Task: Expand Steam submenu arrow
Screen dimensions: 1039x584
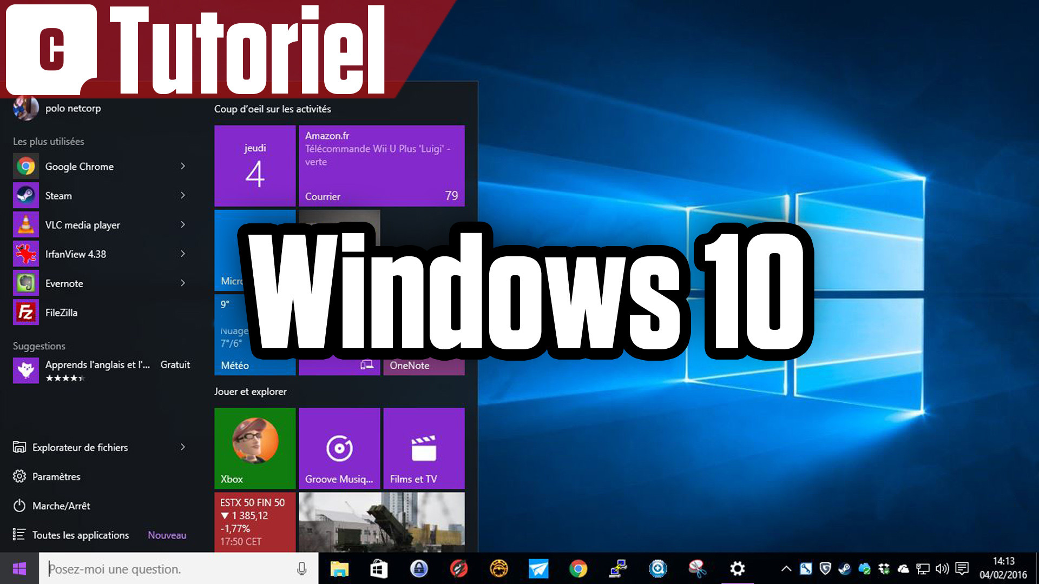Action: (x=184, y=195)
